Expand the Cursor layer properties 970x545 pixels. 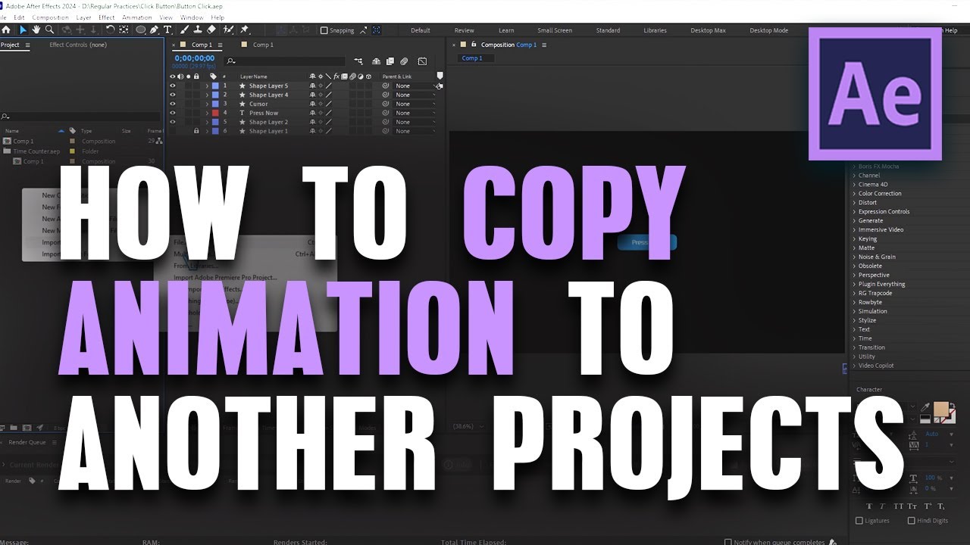point(207,104)
